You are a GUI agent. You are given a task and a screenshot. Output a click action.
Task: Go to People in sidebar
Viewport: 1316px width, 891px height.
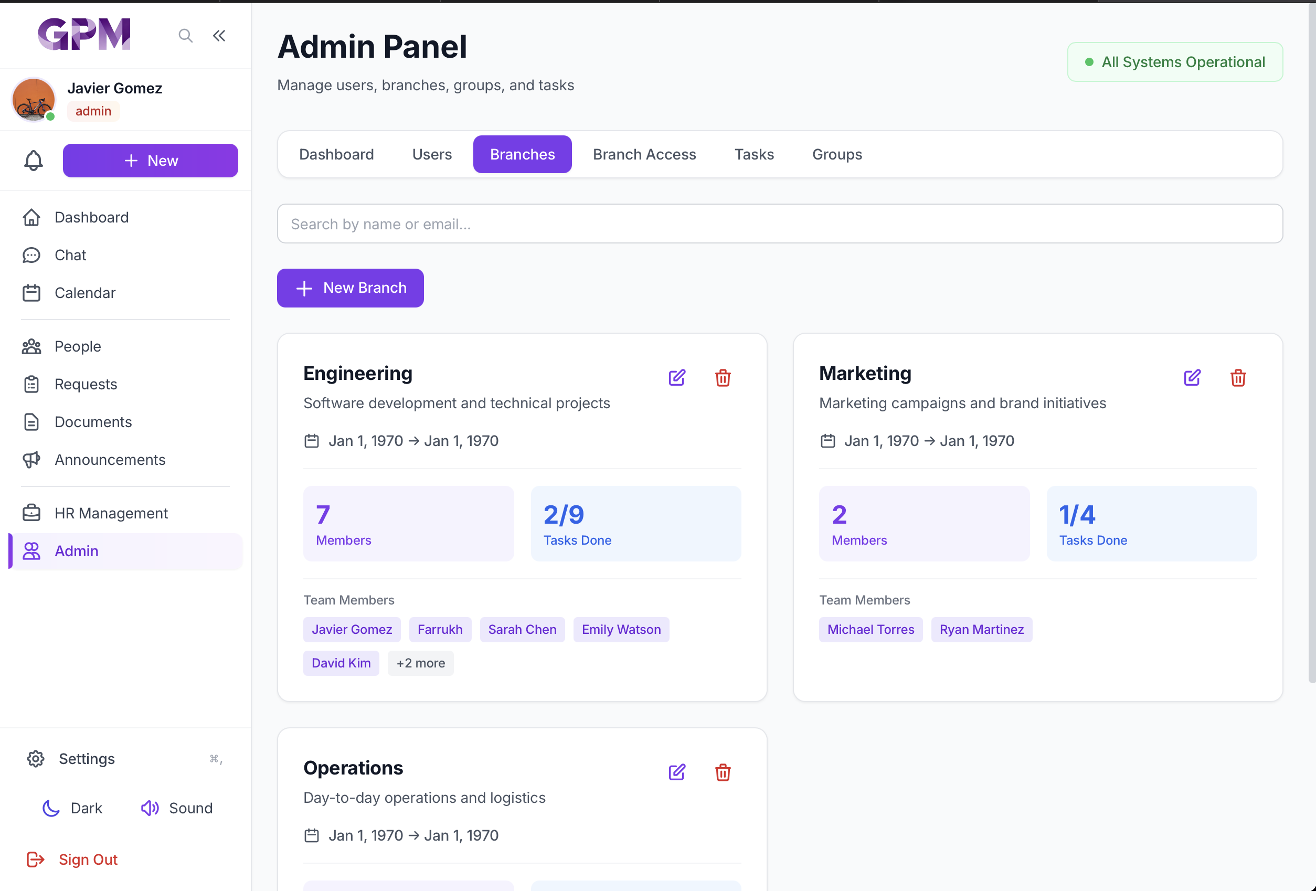(x=126, y=346)
